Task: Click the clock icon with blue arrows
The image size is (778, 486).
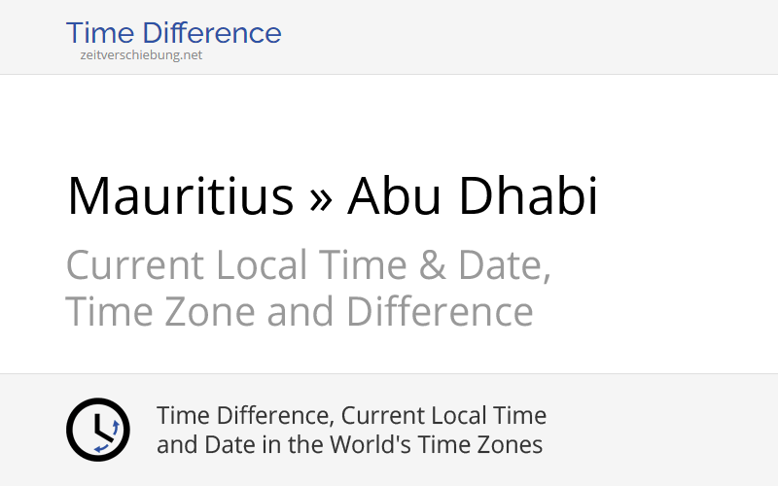Action: point(97,430)
